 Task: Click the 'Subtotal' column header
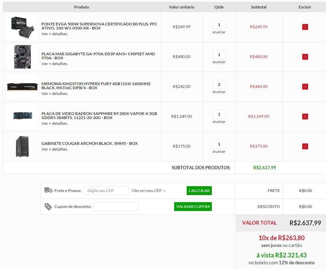tap(259, 7)
